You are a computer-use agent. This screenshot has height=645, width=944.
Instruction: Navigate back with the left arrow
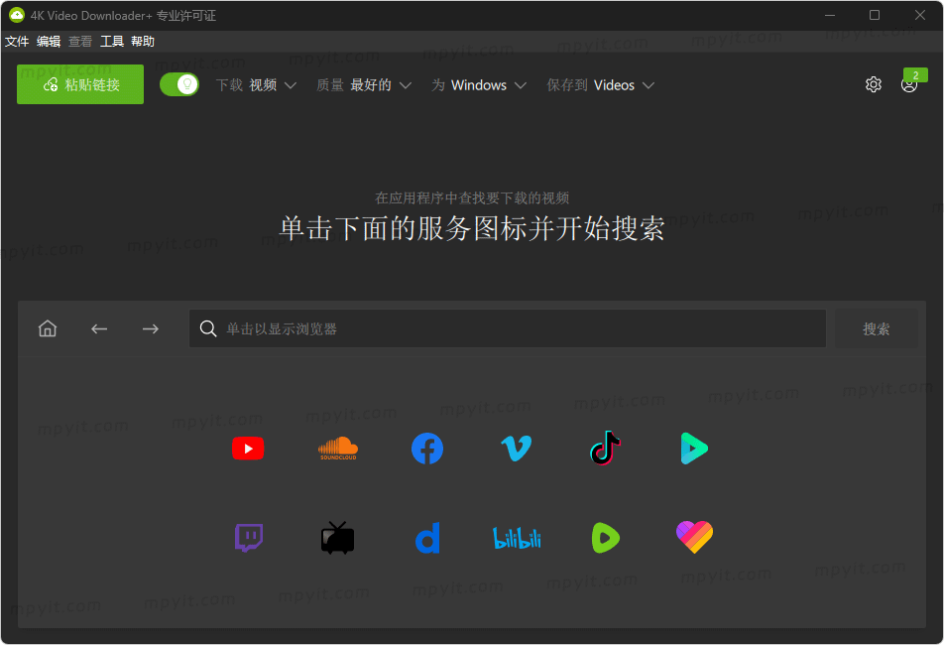(x=99, y=328)
